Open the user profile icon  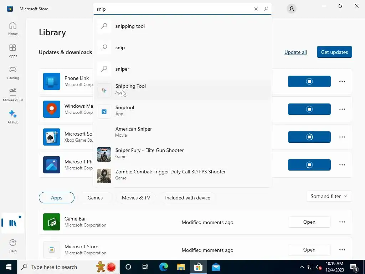292,9
